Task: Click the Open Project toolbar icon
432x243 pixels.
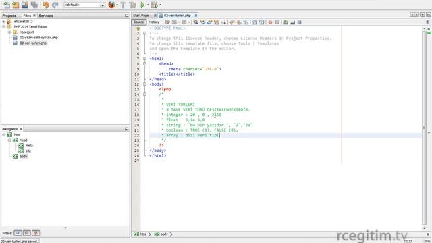Action: point(25,5)
